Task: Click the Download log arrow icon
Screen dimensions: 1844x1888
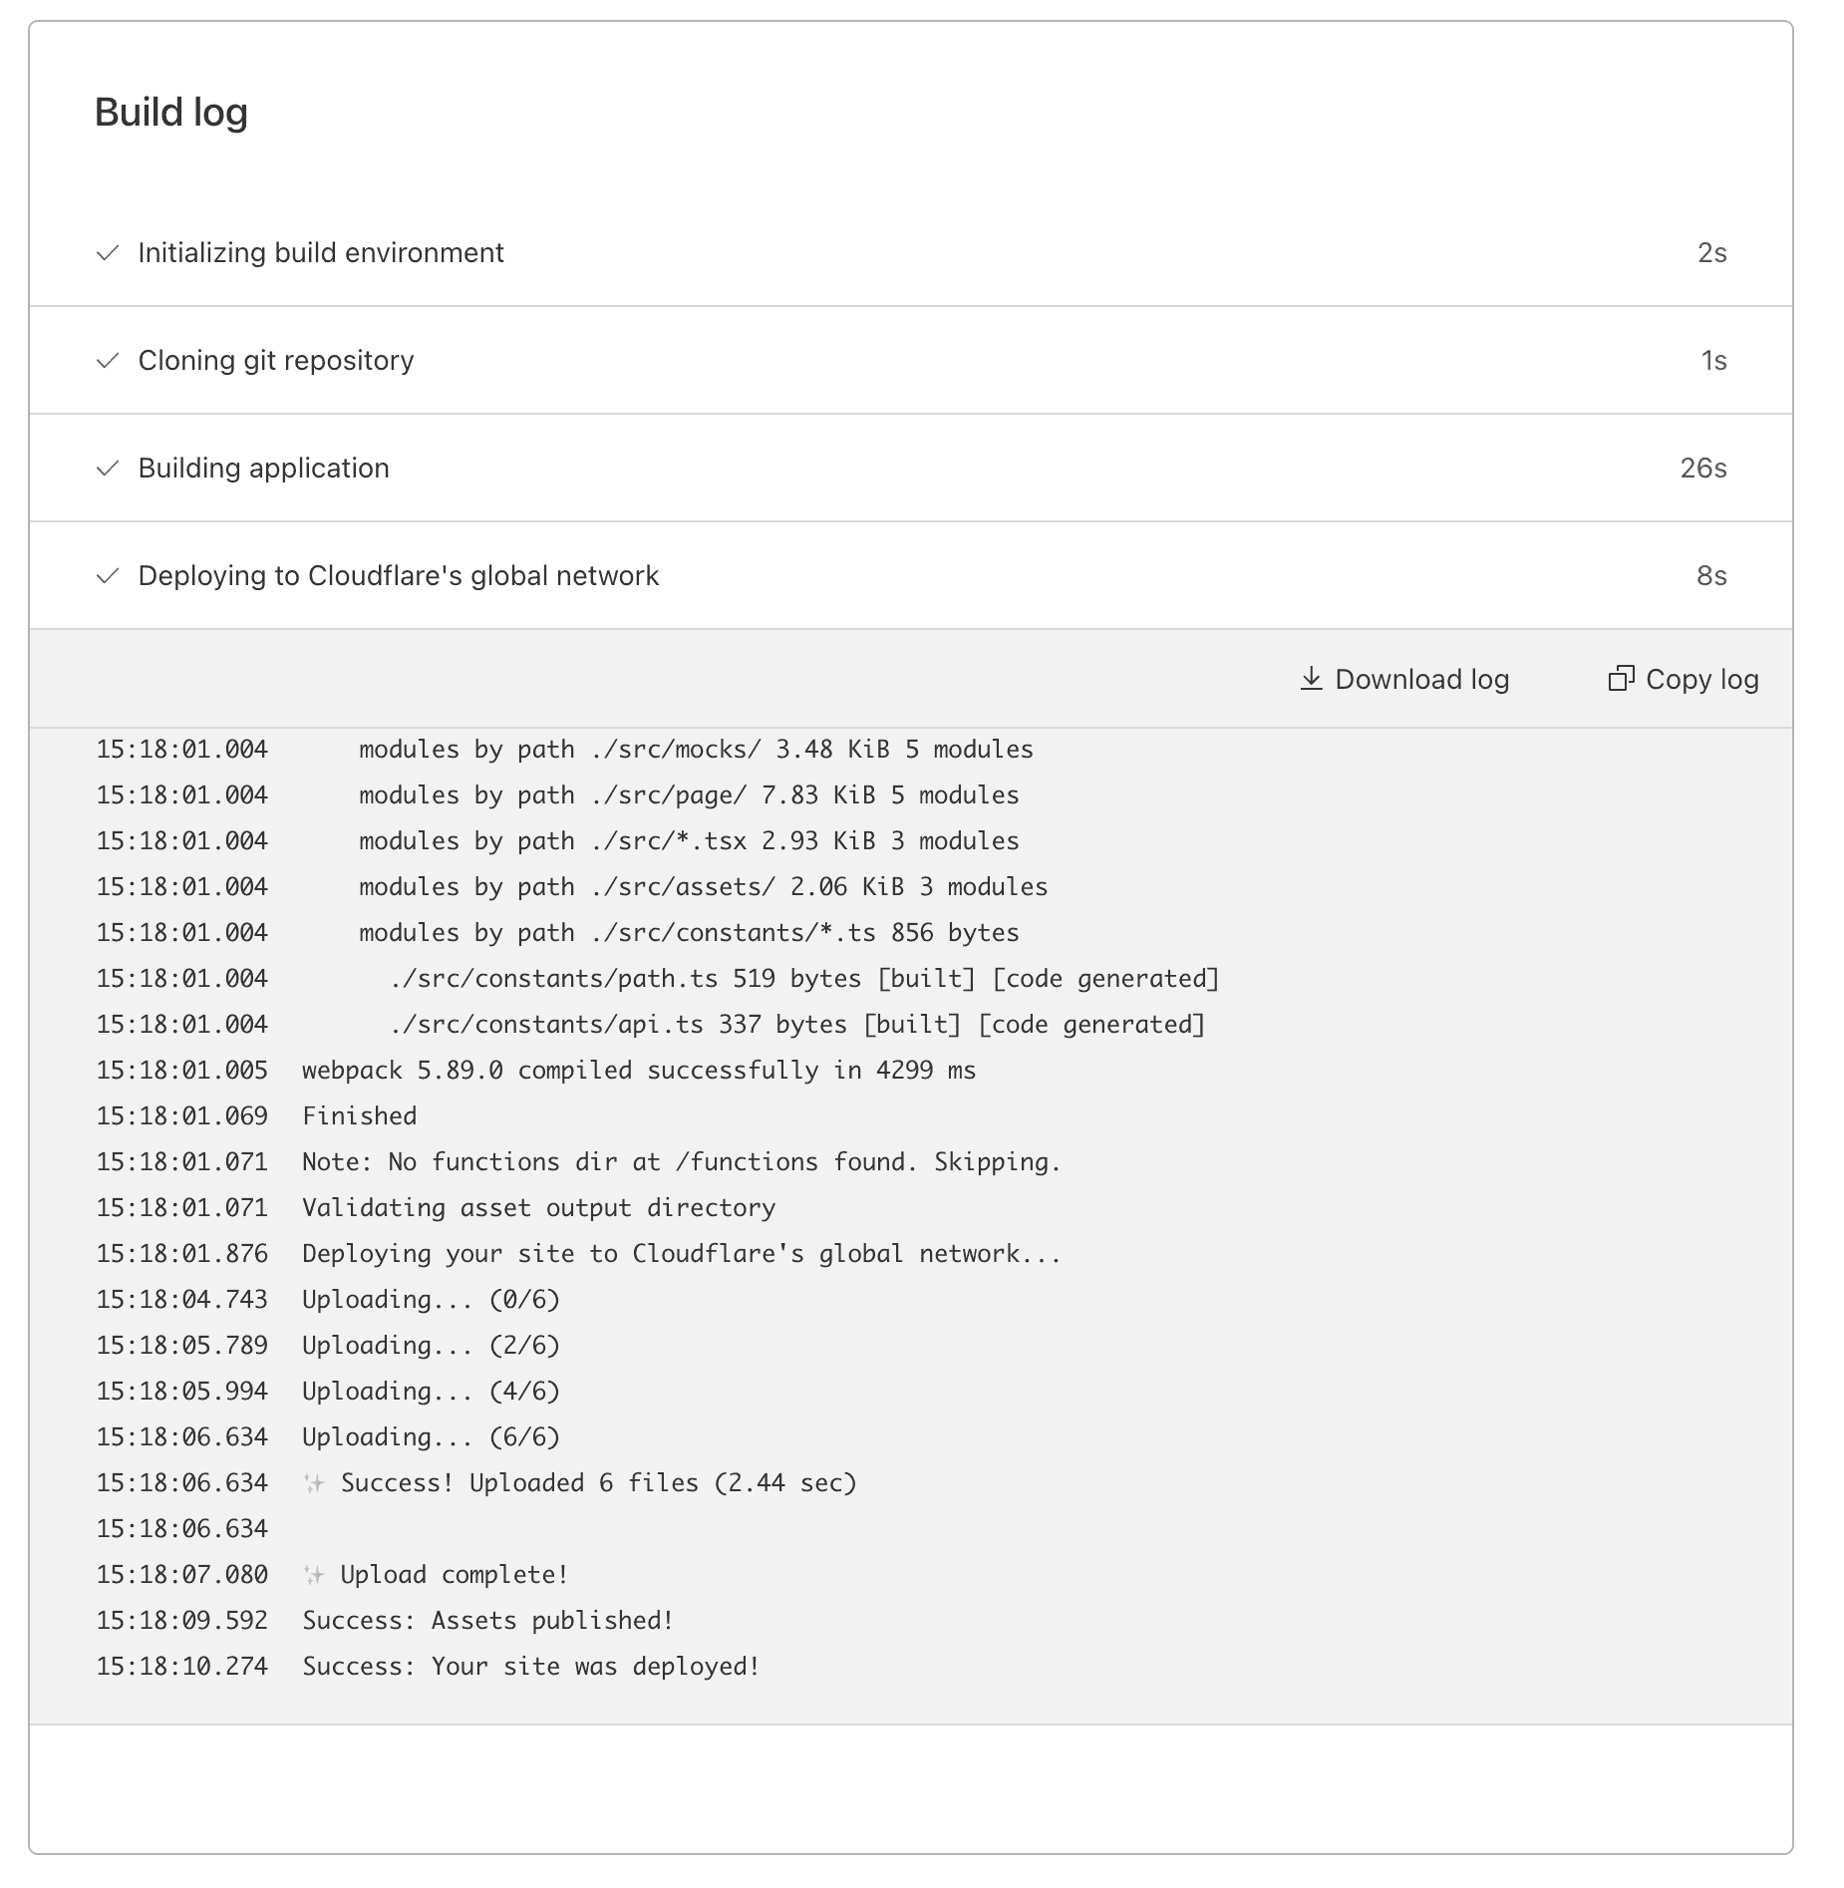Action: click(x=1311, y=679)
